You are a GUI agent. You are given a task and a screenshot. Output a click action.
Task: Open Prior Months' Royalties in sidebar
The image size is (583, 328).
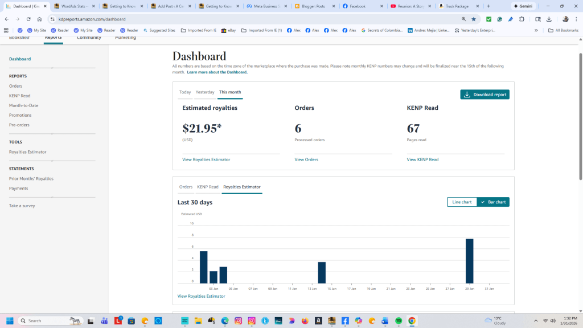31,179
